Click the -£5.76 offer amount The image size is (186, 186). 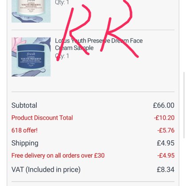166,130
